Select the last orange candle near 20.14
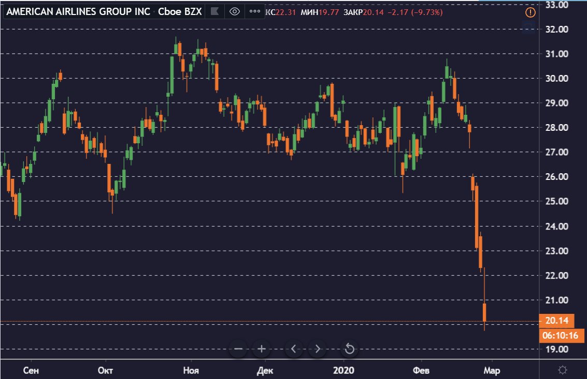The height and width of the screenshot is (379, 587). 484,312
